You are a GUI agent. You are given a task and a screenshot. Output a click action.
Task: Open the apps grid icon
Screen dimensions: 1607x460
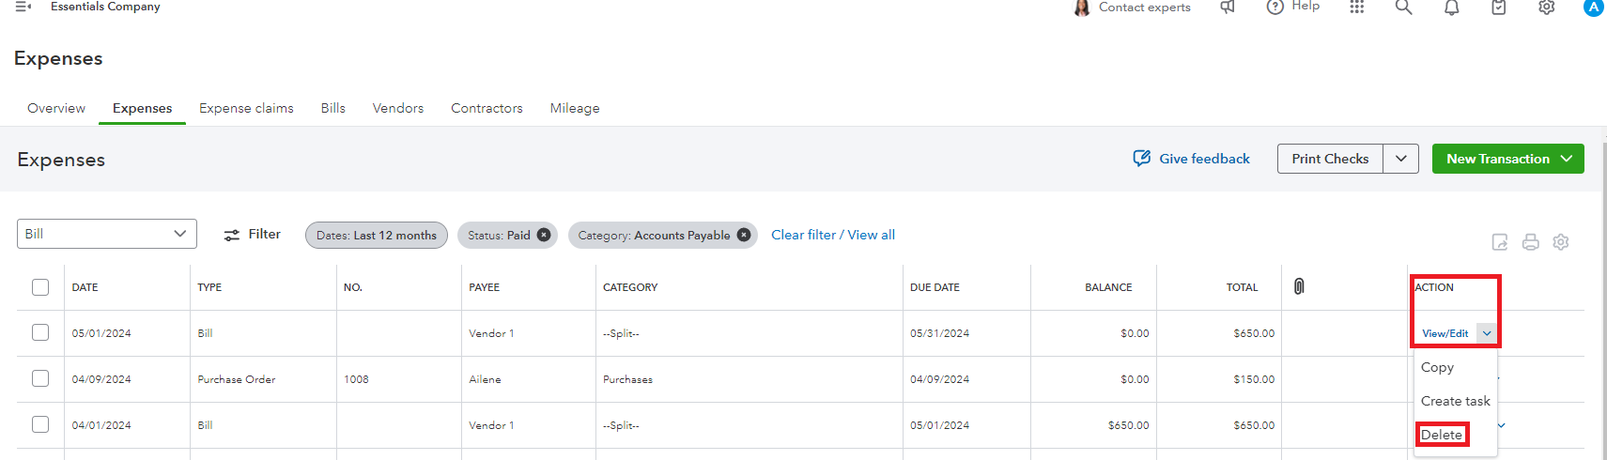(x=1356, y=8)
